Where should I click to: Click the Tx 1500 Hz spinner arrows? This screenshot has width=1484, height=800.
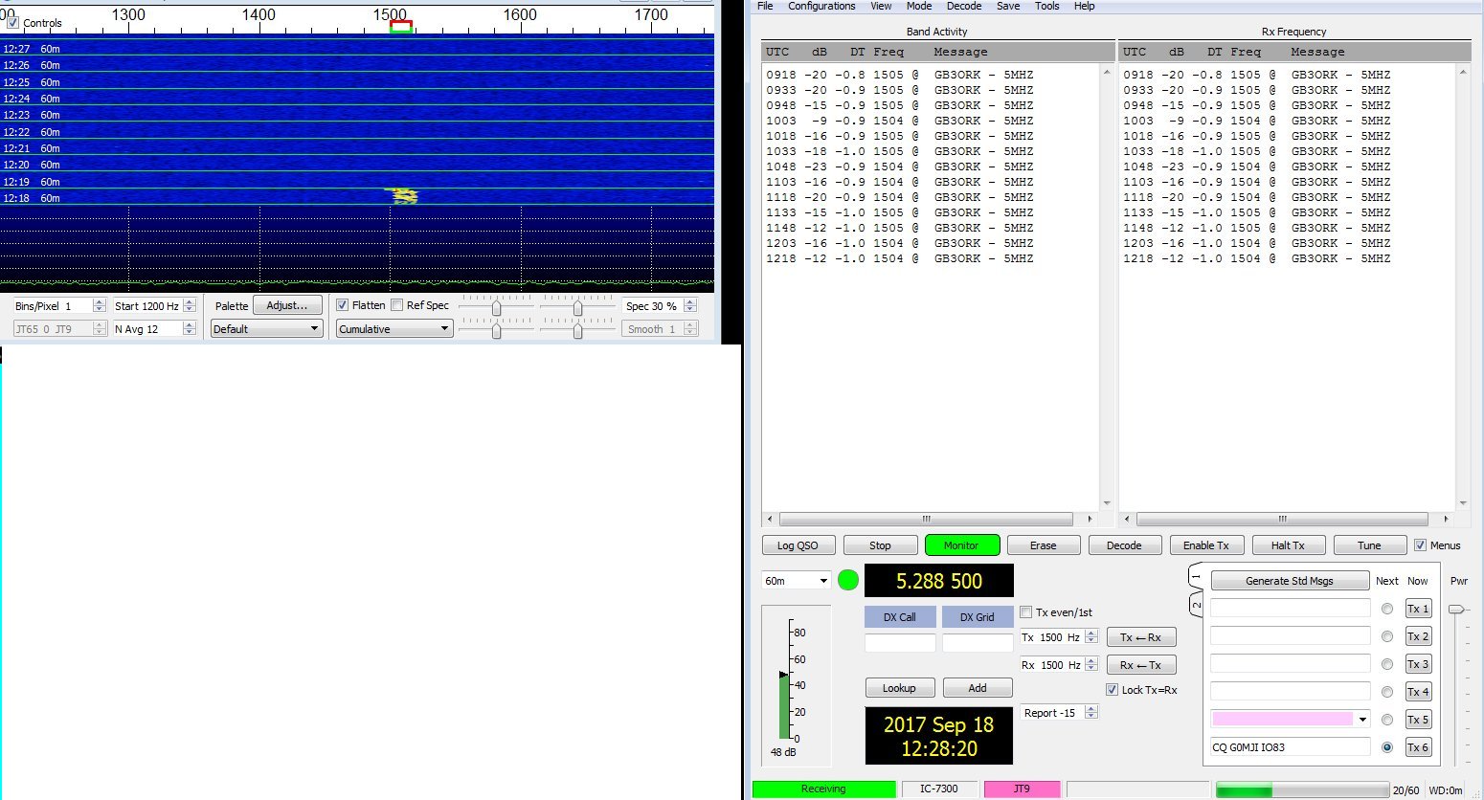point(1091,637)
